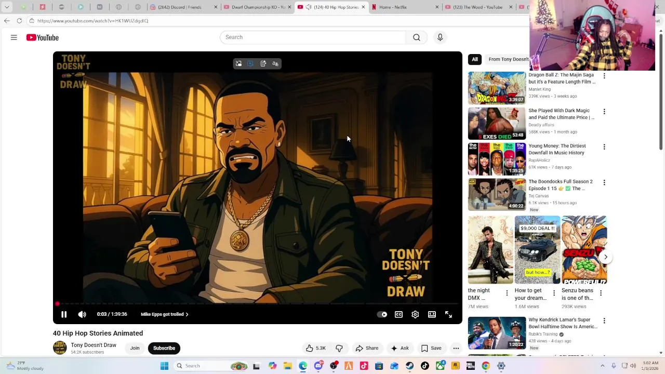Open Tony Doesn't Draw channel link
This screenshot has height=374, width=665.
[94, 345]
